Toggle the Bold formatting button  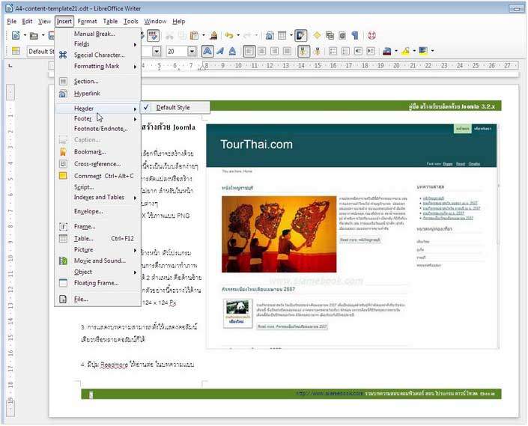[x=207, y=51]
